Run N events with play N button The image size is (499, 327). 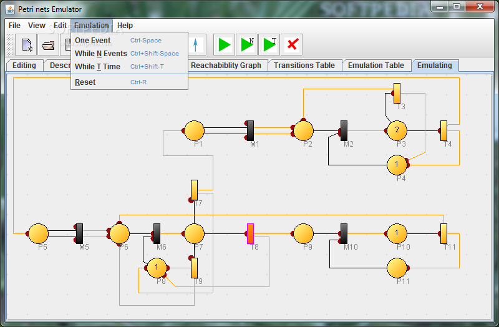tap(247, 45)
